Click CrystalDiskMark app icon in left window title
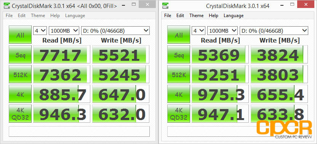317x144 pixels. click(7, 5)
